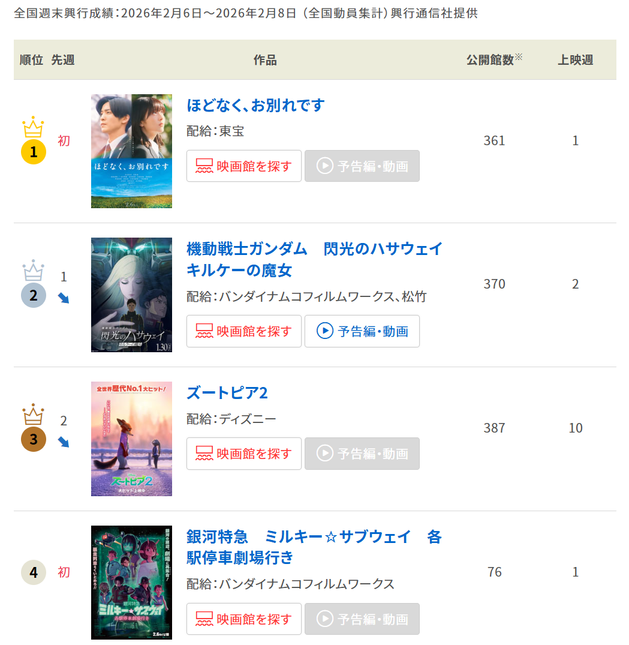Open the ほどなく、お別れです movie title link

point(255,106)
